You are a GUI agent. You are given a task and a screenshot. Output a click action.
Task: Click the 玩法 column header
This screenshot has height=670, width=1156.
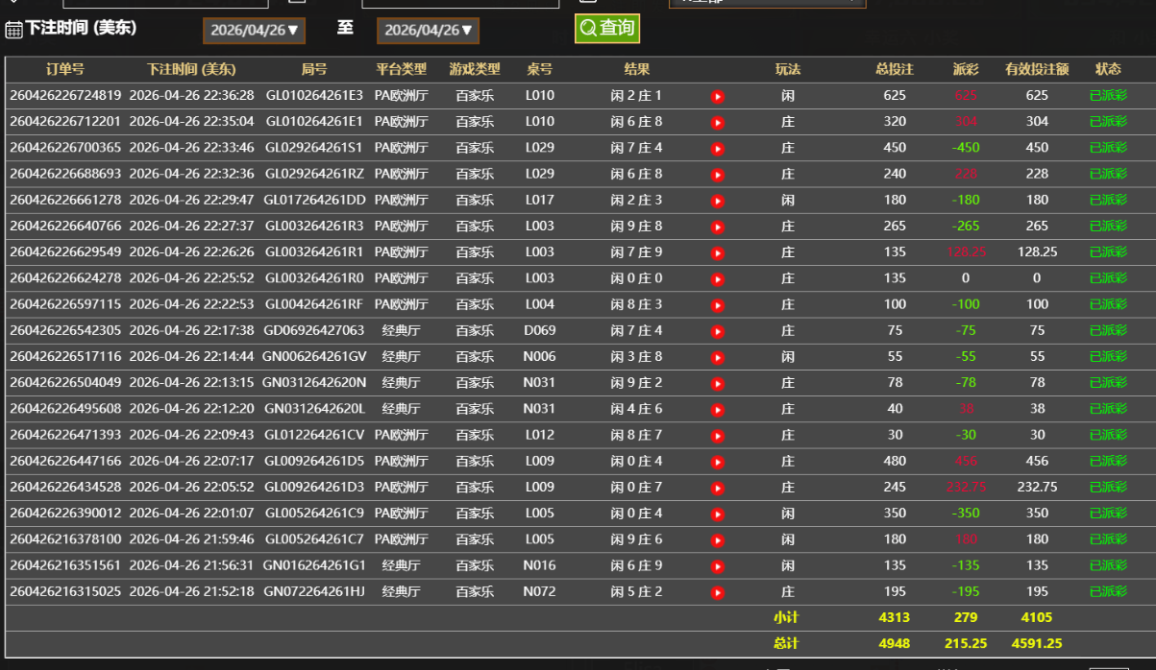[788, 69]
